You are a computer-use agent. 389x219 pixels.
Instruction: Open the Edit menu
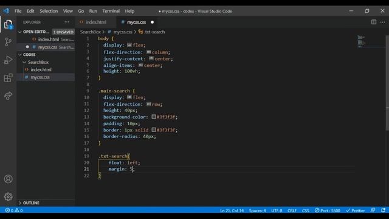click(30, 11)
